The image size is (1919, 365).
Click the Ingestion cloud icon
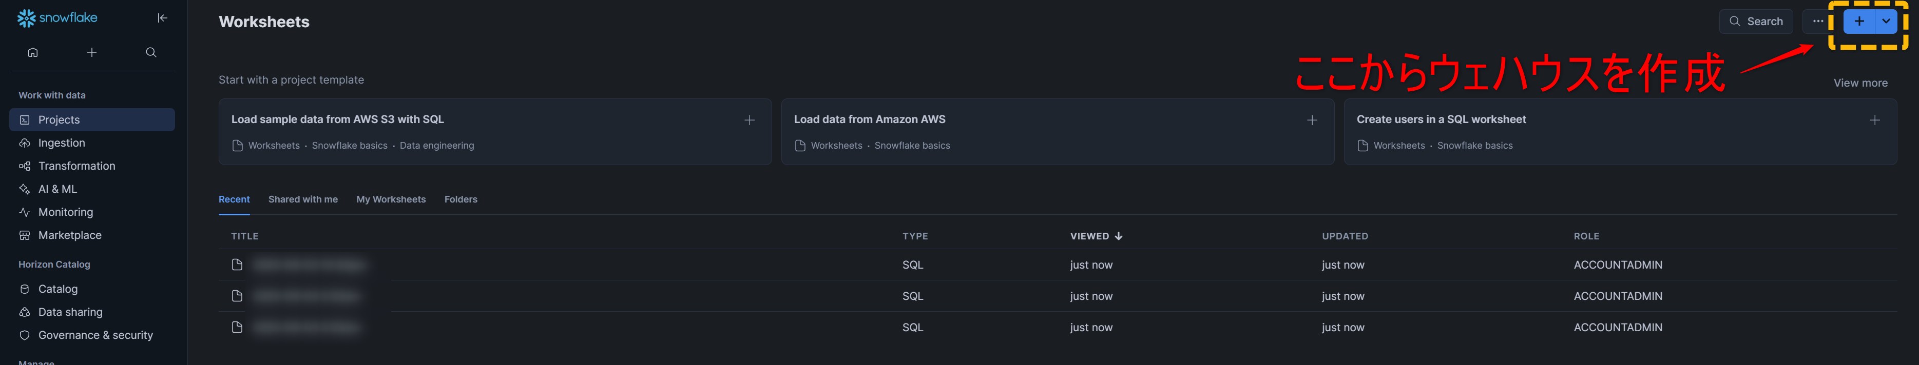pos(25,143)
